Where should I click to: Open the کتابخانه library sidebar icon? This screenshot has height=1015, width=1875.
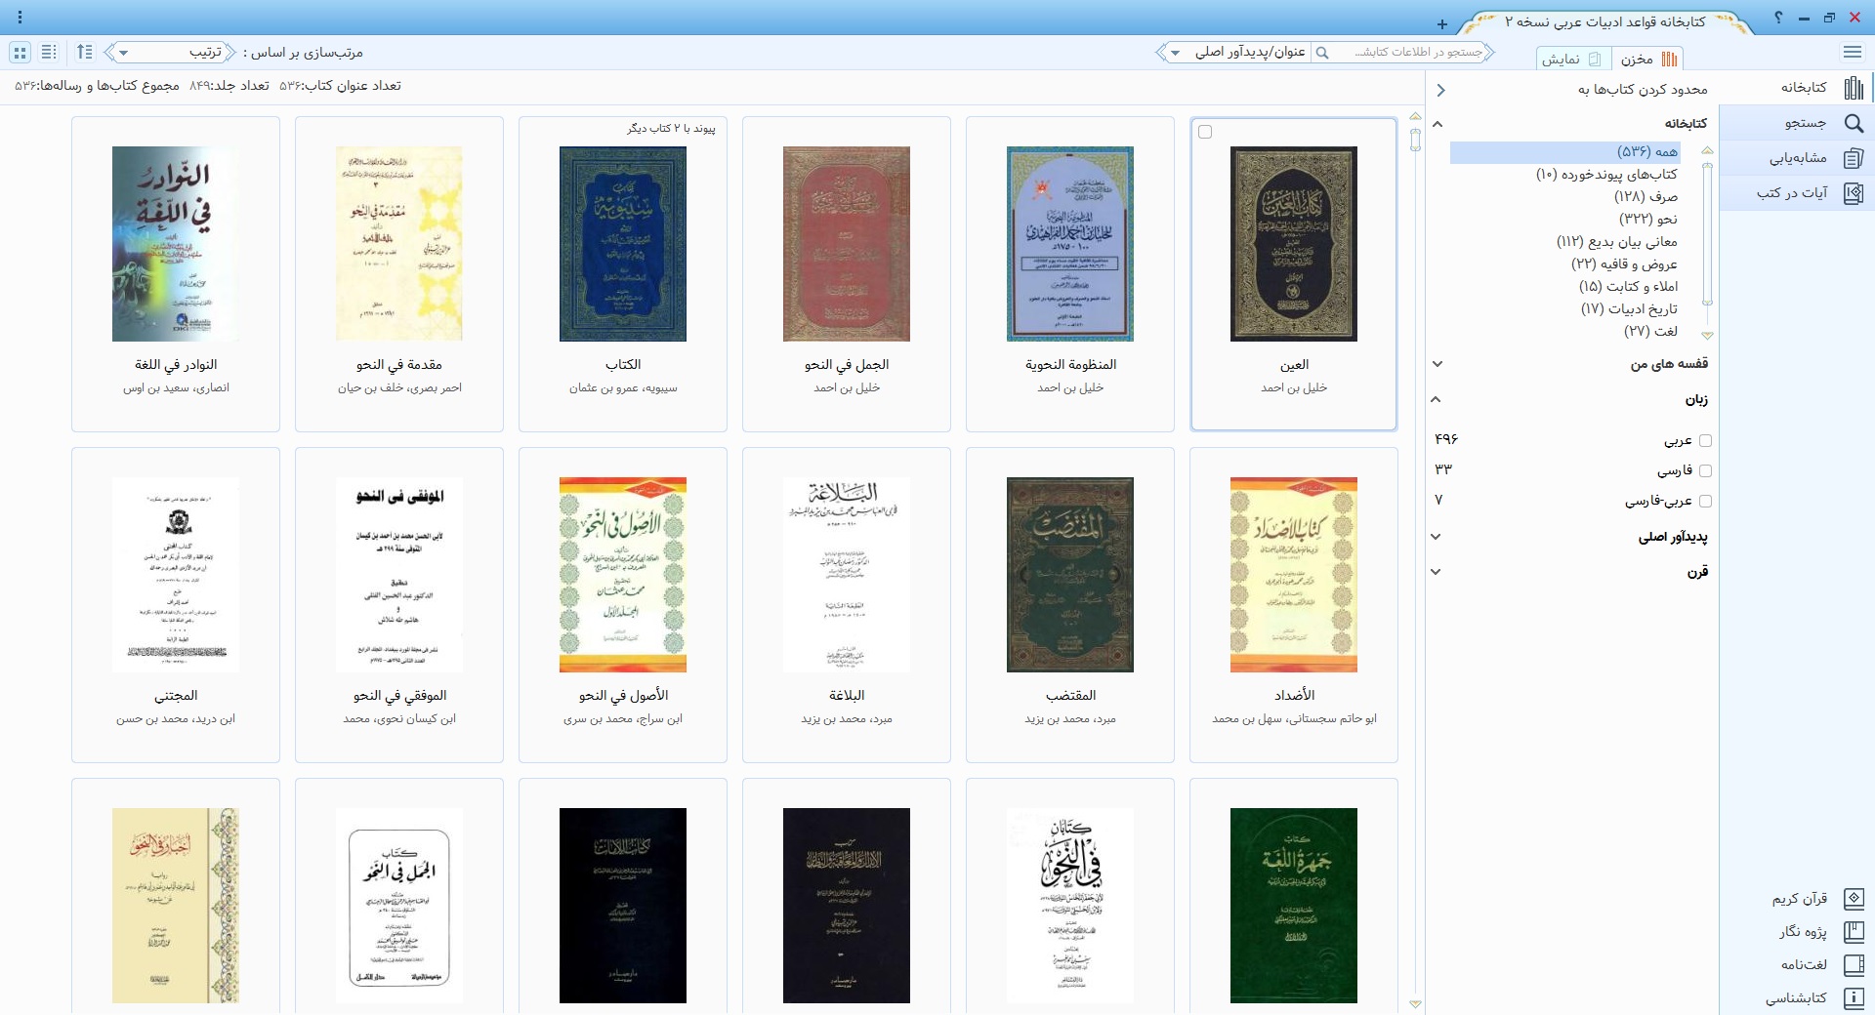click(1853, 88)
